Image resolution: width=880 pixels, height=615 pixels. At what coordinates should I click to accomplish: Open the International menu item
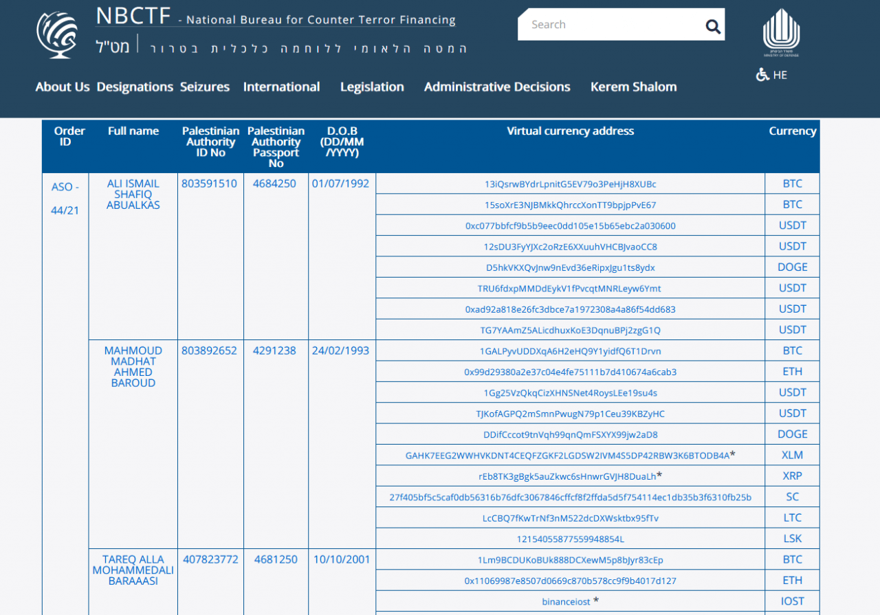click(x=281, y=87)
